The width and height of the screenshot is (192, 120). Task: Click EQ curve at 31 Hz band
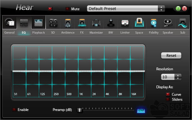click(x=13, y=71)
